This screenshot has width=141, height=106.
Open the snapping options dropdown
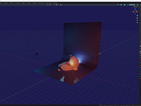pos(58,5)
